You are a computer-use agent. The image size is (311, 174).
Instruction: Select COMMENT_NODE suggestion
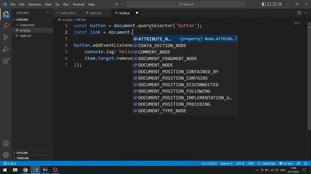click(x=185, y=52)
